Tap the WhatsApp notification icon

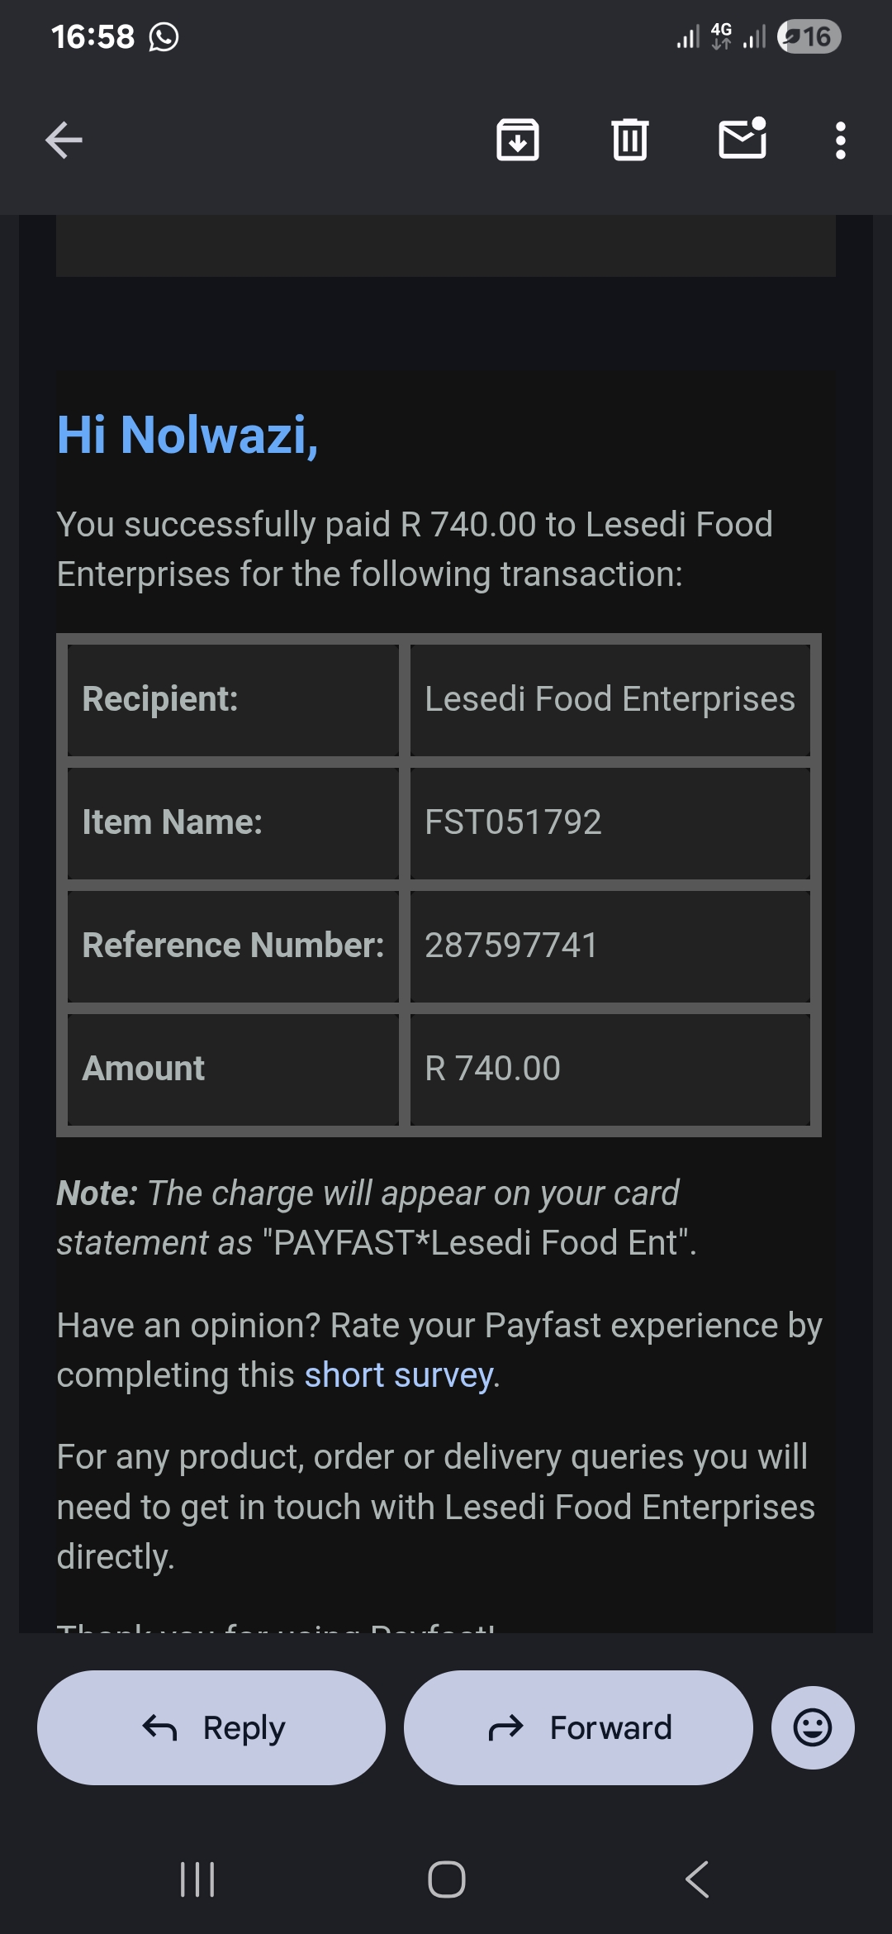pyautogui.click(x=164, y=37)
